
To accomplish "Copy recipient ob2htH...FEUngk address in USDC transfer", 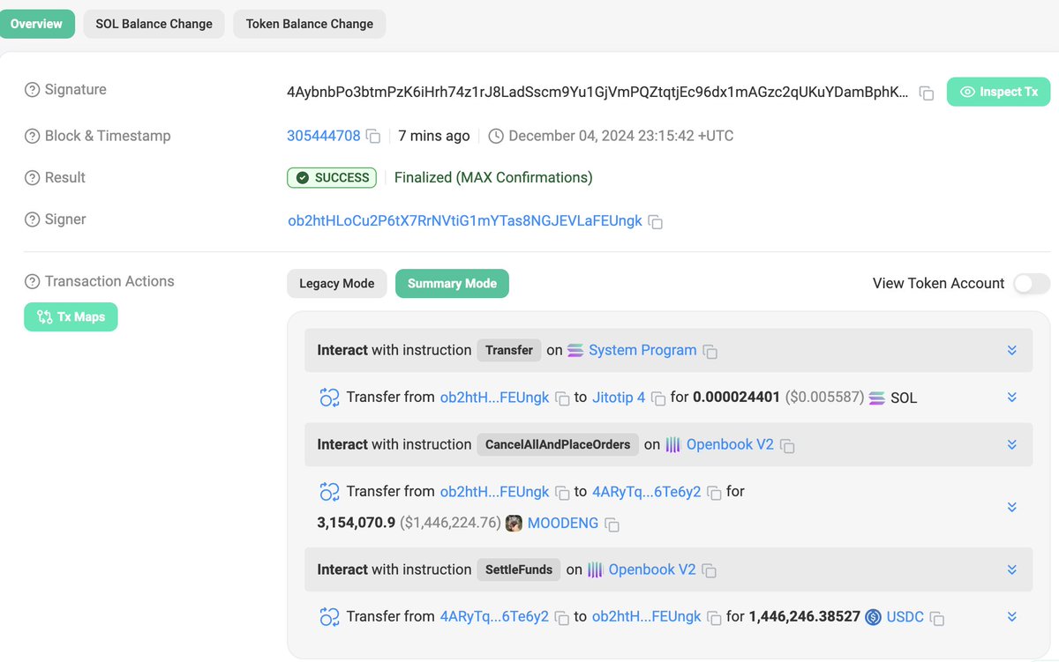I will click(x=714, y=618).
